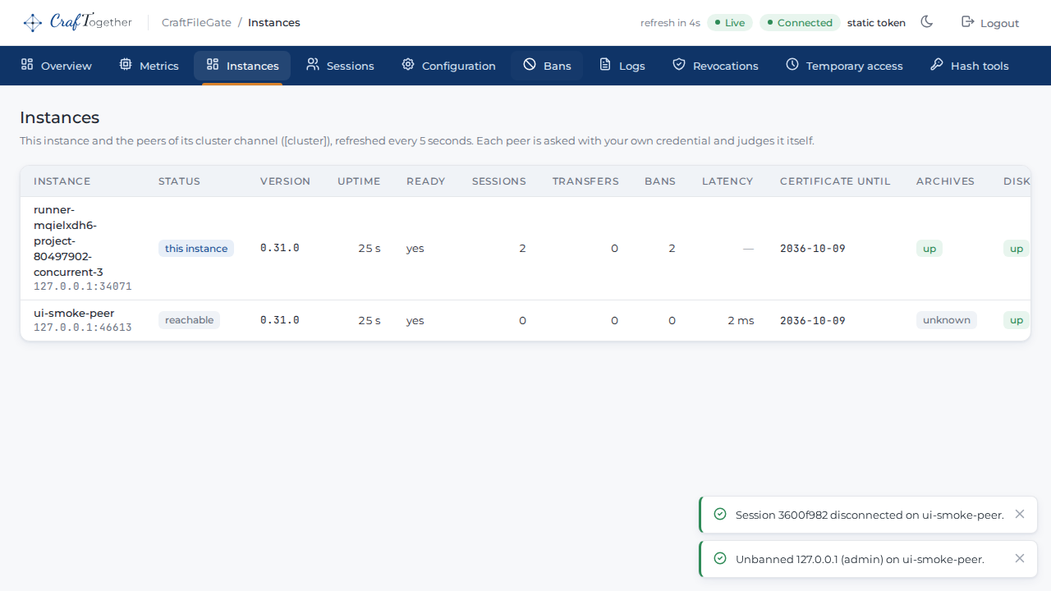
Task: Click the 'refresh in 4s' countdown text
Action: (670, 23)
